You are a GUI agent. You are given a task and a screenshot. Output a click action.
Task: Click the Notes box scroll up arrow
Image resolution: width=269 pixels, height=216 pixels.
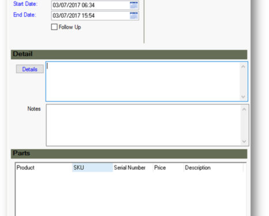(244, 109)
